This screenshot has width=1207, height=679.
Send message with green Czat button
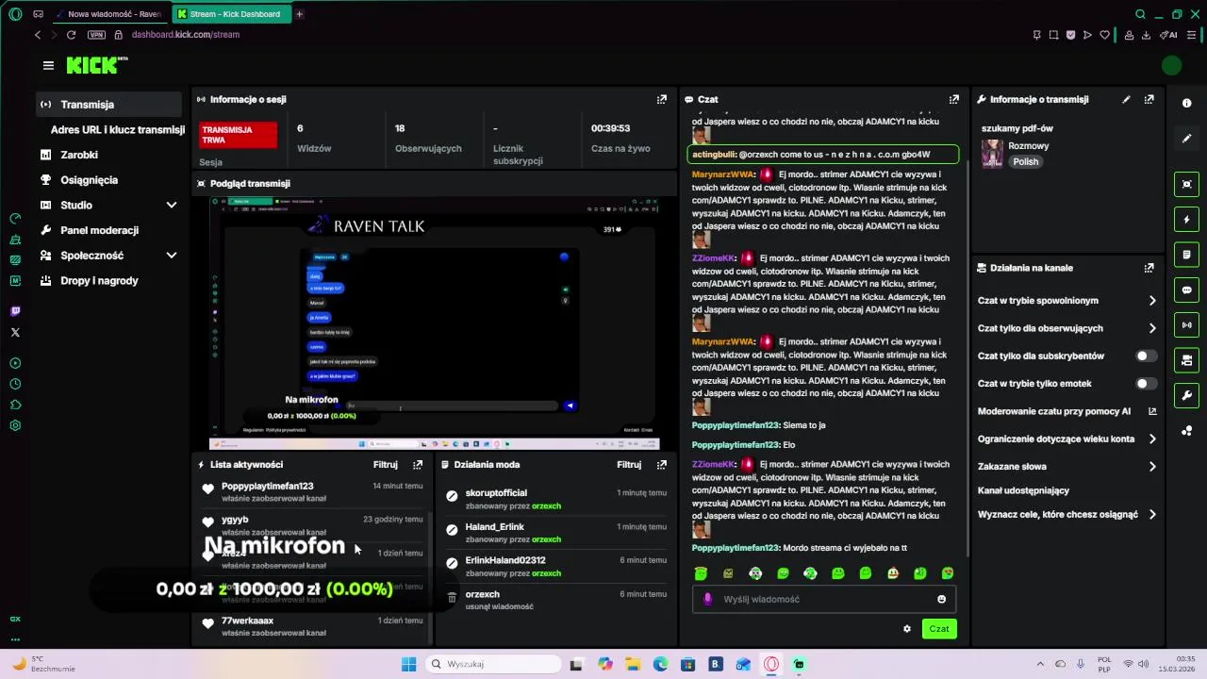(x=939, y=629)
